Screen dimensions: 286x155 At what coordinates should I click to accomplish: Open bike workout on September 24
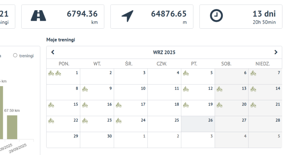point(118,121)
